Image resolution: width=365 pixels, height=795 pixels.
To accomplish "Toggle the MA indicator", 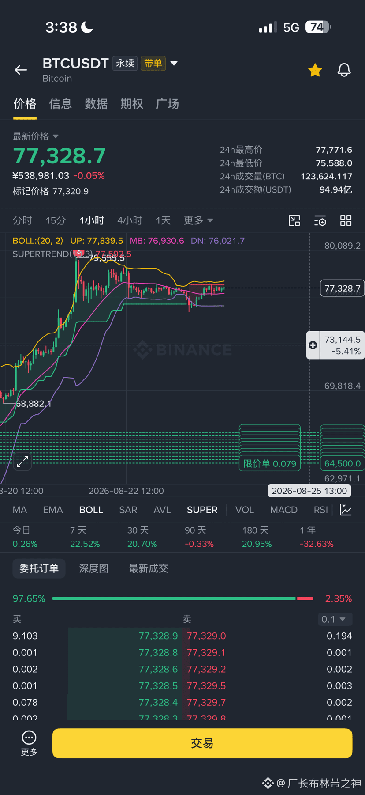I will 20,510.
